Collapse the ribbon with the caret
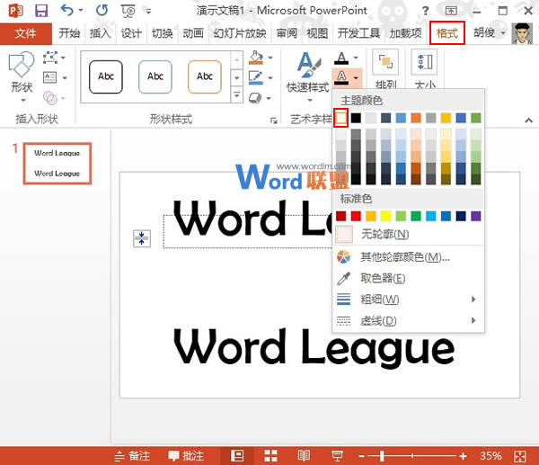 click(529, 121)
